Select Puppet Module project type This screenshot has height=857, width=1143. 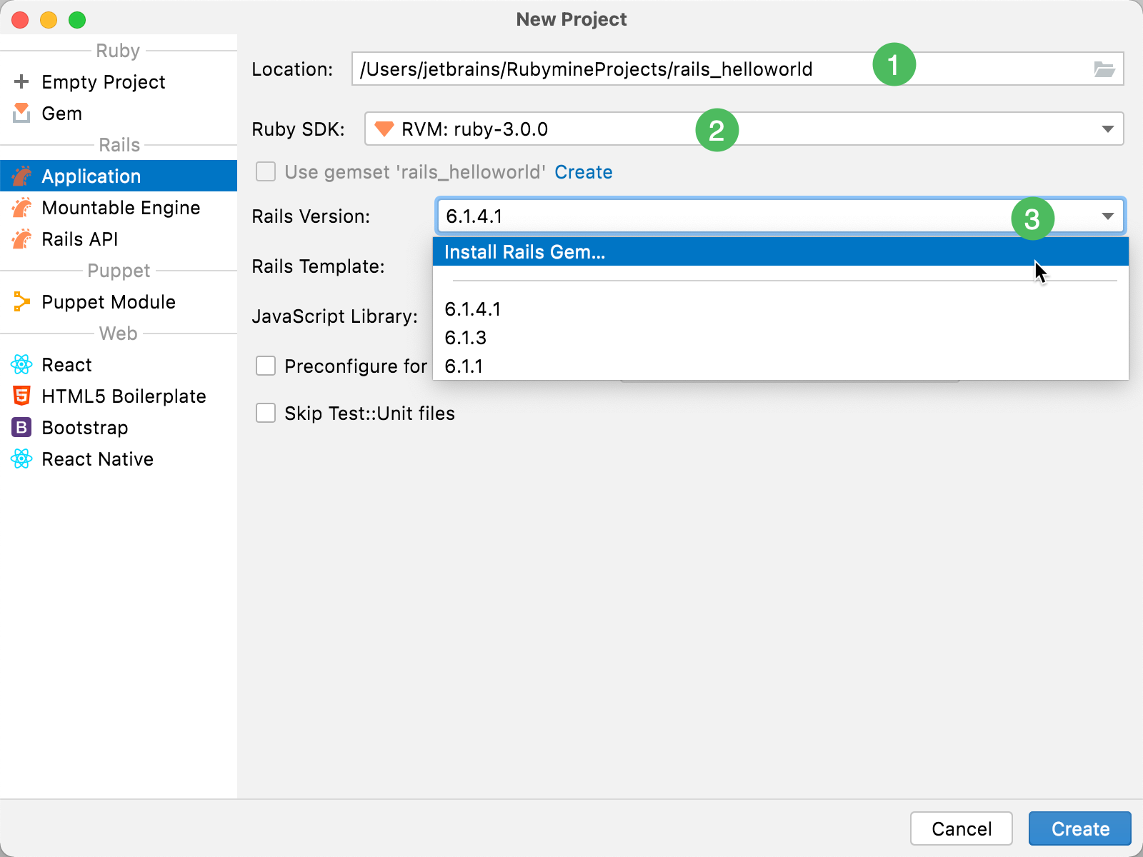(119, 301)
